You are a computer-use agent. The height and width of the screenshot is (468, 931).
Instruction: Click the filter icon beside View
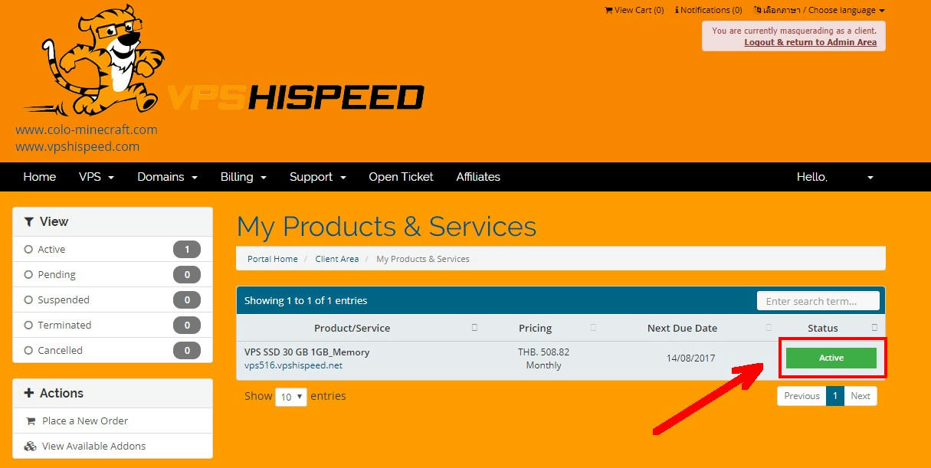29,222
